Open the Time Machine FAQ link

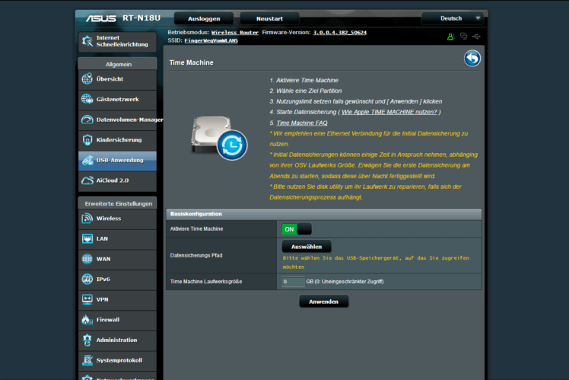coord(302,123)
